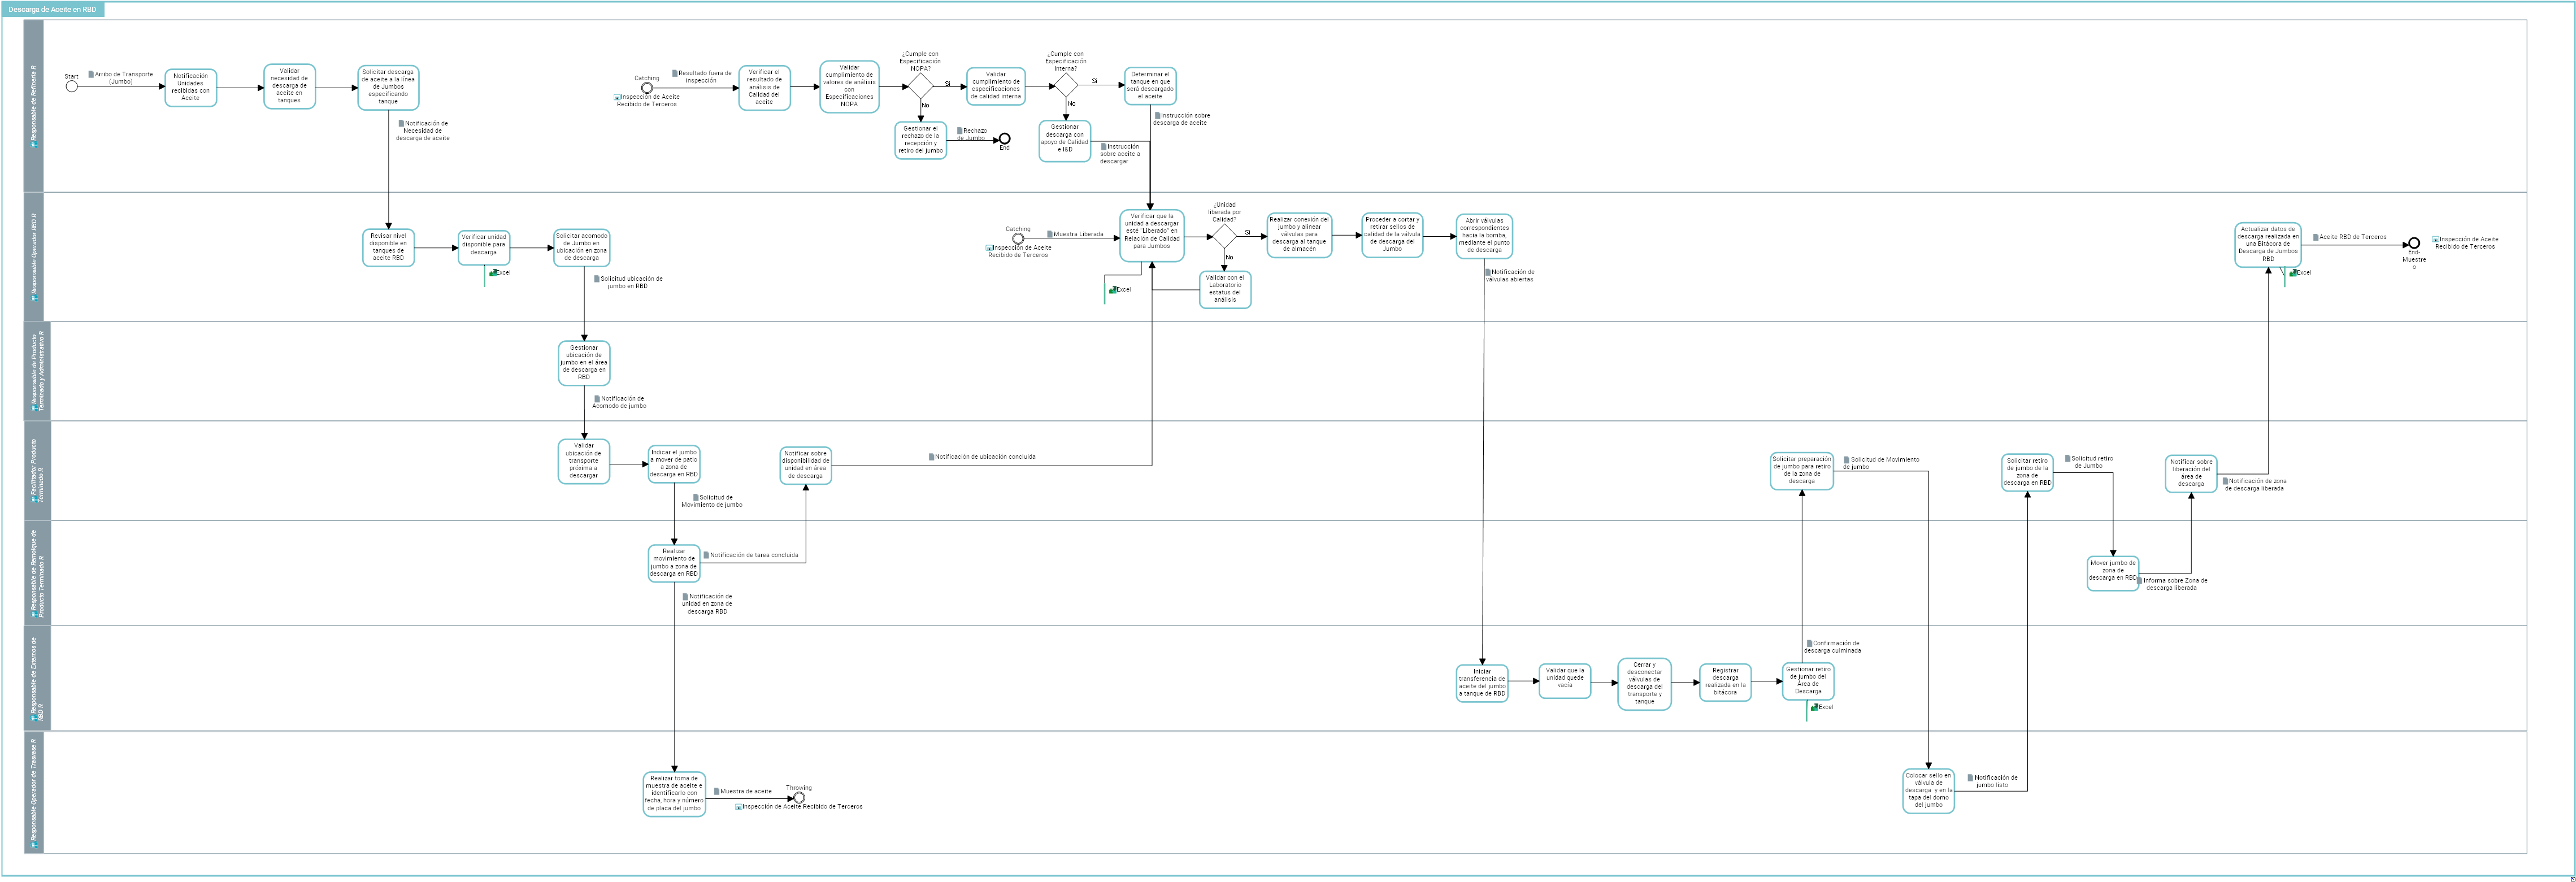Click label Notificación de Necesidad de descarga de aceite
The width and height of the screenshot is (2576, 882).
pyautogui.click(x=423, y=131)
